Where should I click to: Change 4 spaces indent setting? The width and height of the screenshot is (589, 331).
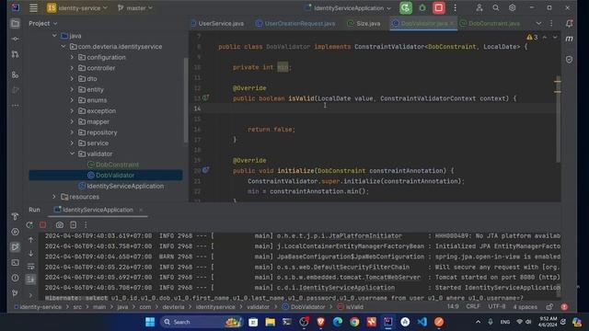pos(525,306)
